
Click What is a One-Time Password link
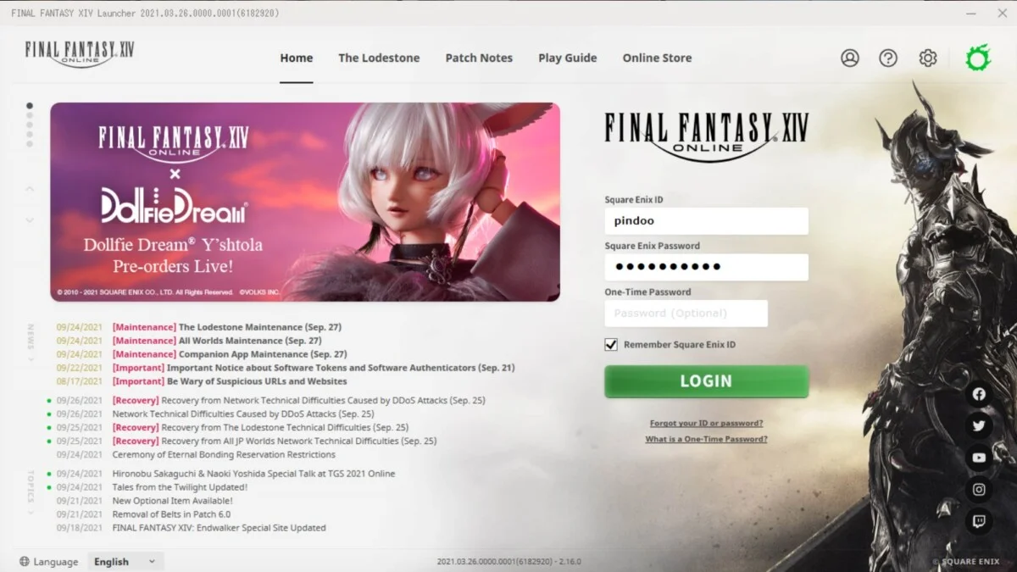707,439
